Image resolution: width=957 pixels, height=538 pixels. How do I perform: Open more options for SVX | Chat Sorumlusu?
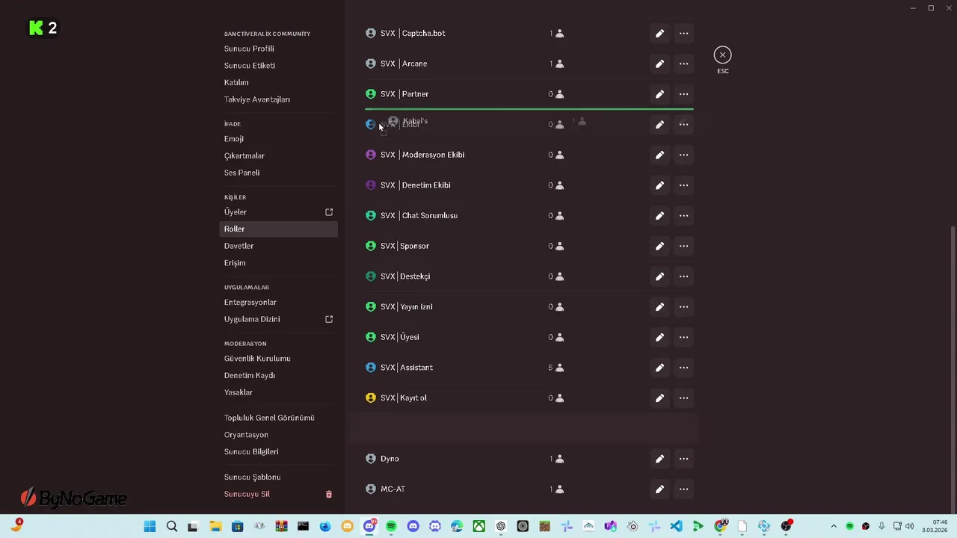[x=683, y=216]
